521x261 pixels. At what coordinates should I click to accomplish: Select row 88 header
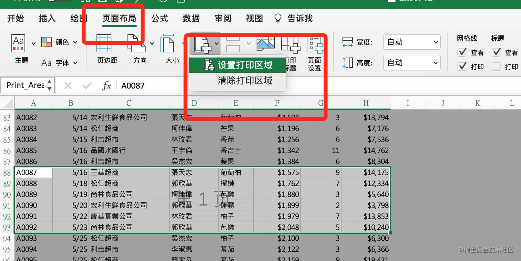tap(7, 172)
